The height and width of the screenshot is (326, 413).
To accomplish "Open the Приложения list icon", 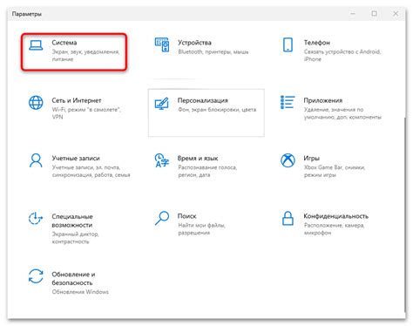I will [x=288, y=102].
